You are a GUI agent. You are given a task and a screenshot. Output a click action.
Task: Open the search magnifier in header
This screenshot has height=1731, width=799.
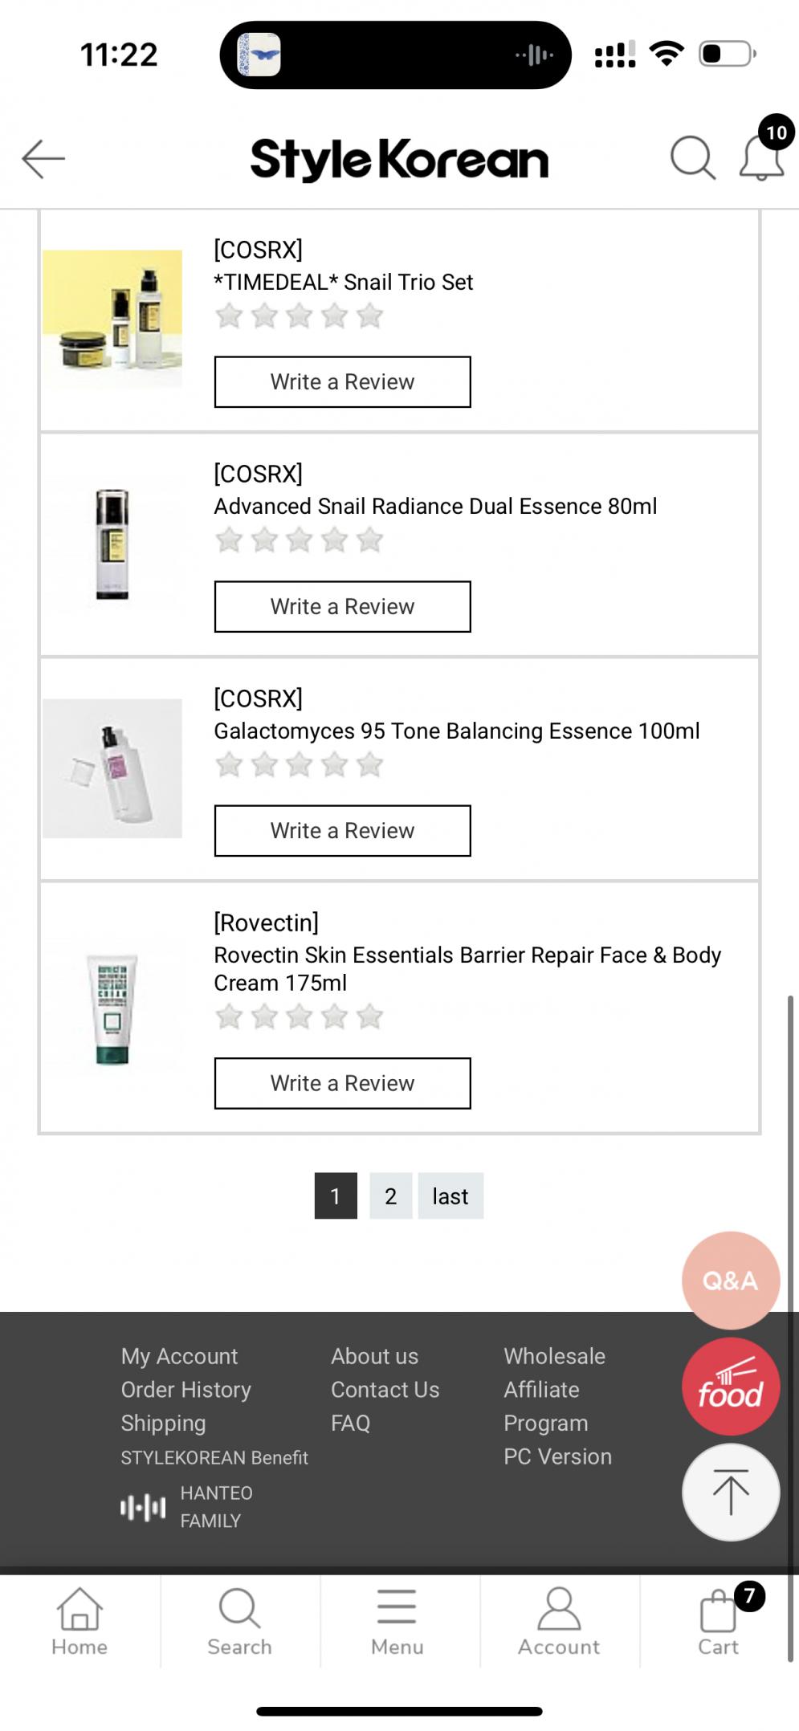[x=693, y=157]
